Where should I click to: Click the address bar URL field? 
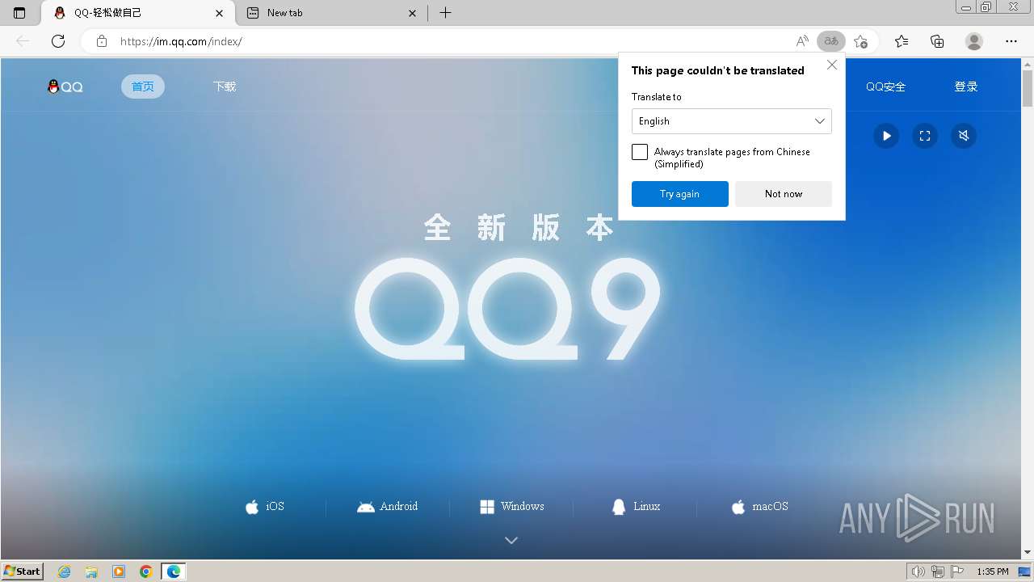click(x=452, y=41)
